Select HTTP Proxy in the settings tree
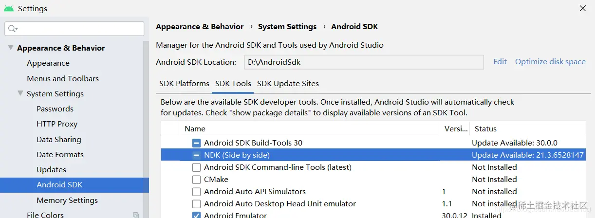The image size is (595, 218). [57, 124]
